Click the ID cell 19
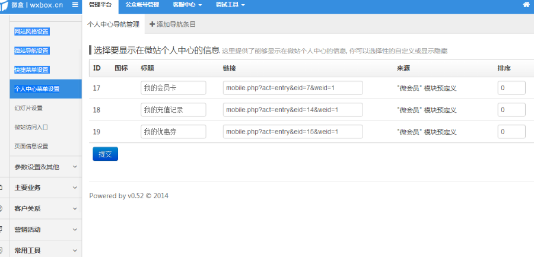 point(97,132)
